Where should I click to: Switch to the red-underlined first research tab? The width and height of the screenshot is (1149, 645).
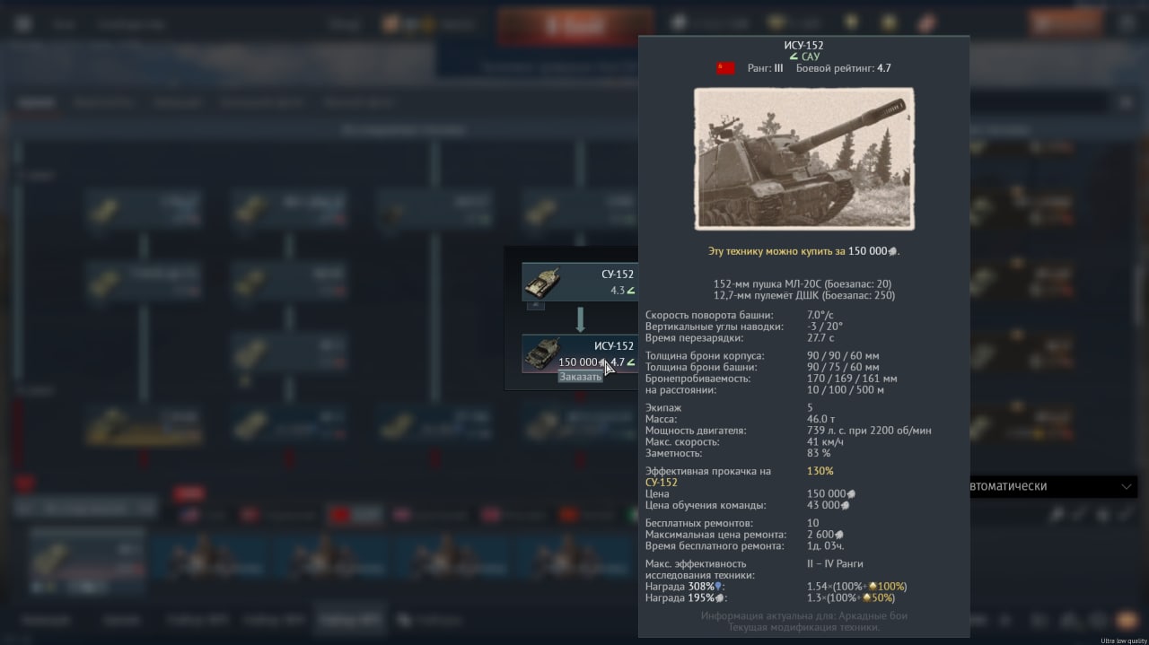(37, 102)
